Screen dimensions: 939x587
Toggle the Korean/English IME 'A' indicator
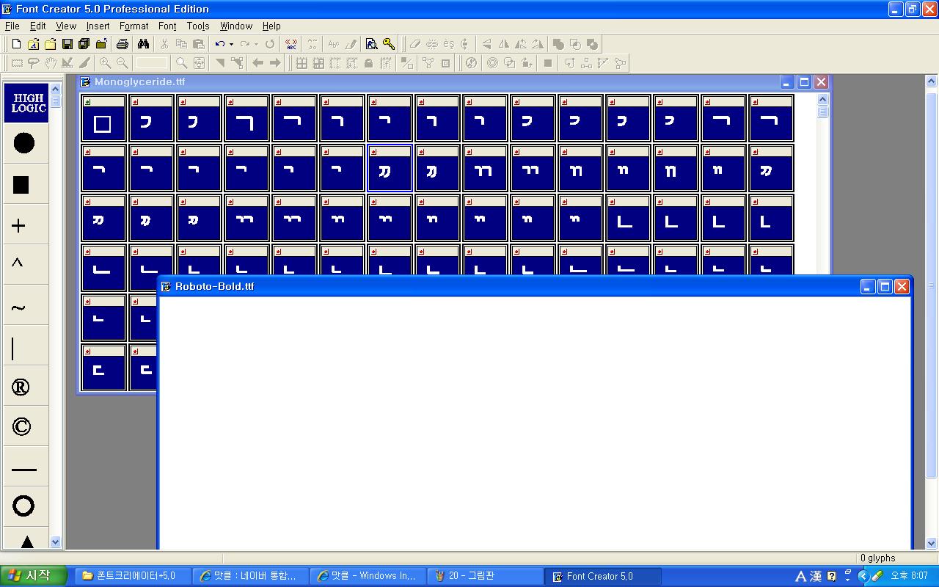(x=800, y=576)
